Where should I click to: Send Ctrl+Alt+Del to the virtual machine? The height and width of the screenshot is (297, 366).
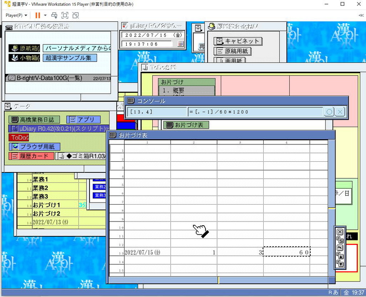point(54,15)
